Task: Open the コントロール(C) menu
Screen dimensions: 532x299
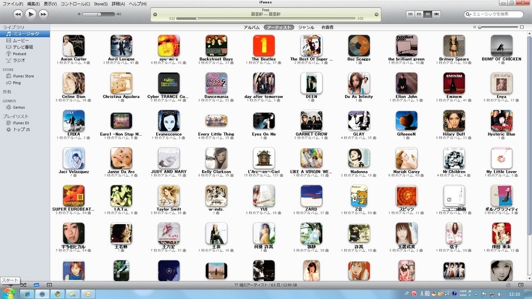Action: pyautogui.click(x=75, y=4)
